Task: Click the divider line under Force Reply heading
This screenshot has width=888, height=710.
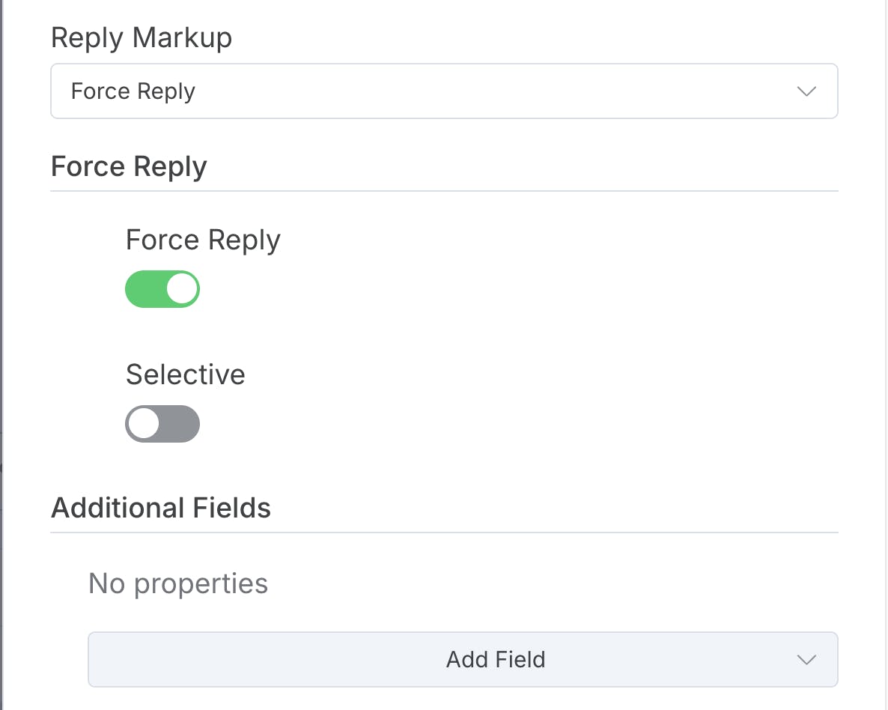Action: (x=443, y=191)
